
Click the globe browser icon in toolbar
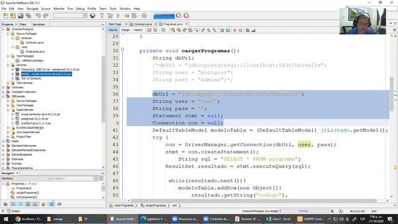(93, 16)
